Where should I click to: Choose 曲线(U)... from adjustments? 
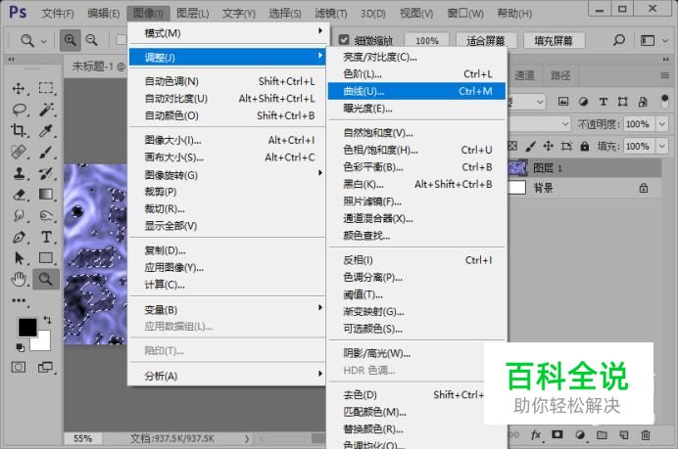coord(416,91)
